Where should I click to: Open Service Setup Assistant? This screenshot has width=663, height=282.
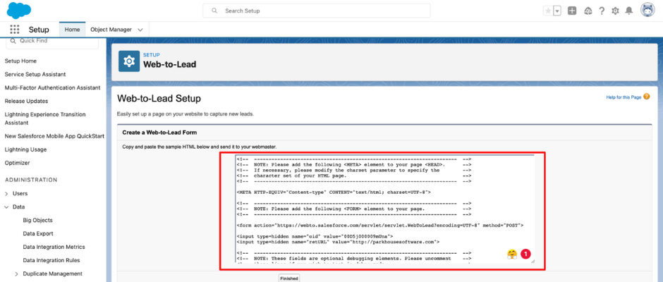click(35, 74)
